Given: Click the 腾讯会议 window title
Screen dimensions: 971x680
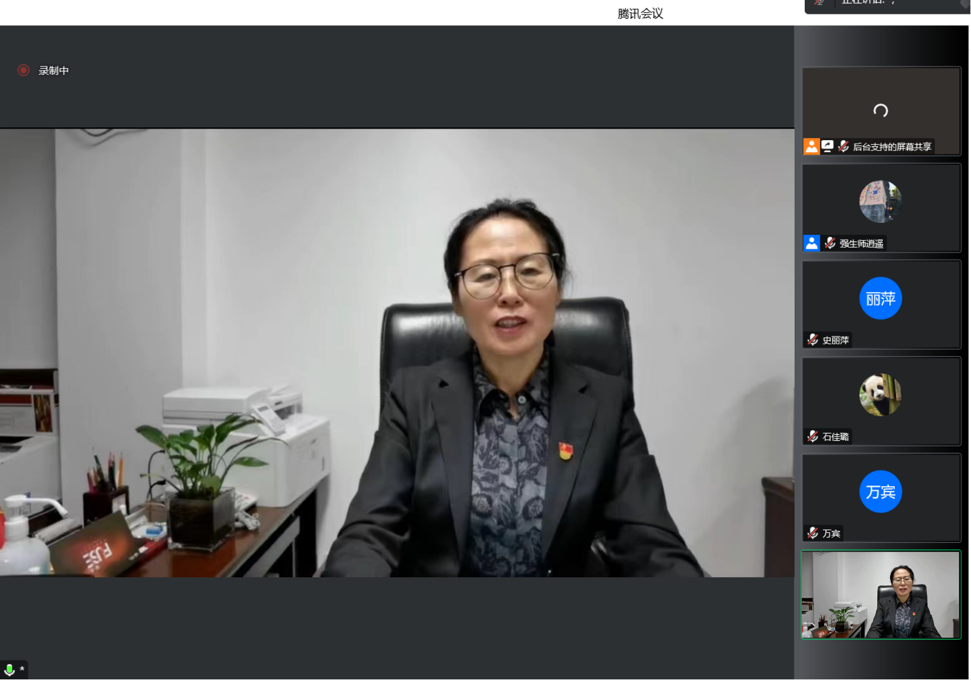Looking at the screenshot, I should coord(640,14).
